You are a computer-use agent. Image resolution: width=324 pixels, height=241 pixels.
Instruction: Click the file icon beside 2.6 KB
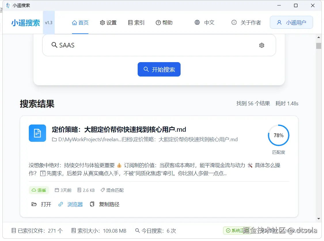(79, 190)
